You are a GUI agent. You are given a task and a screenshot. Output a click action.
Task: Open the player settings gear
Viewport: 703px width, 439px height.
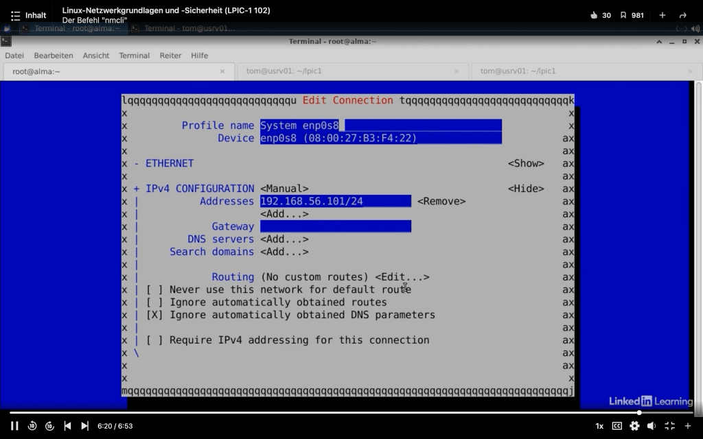pyautogui.click(x=634, y=426)
